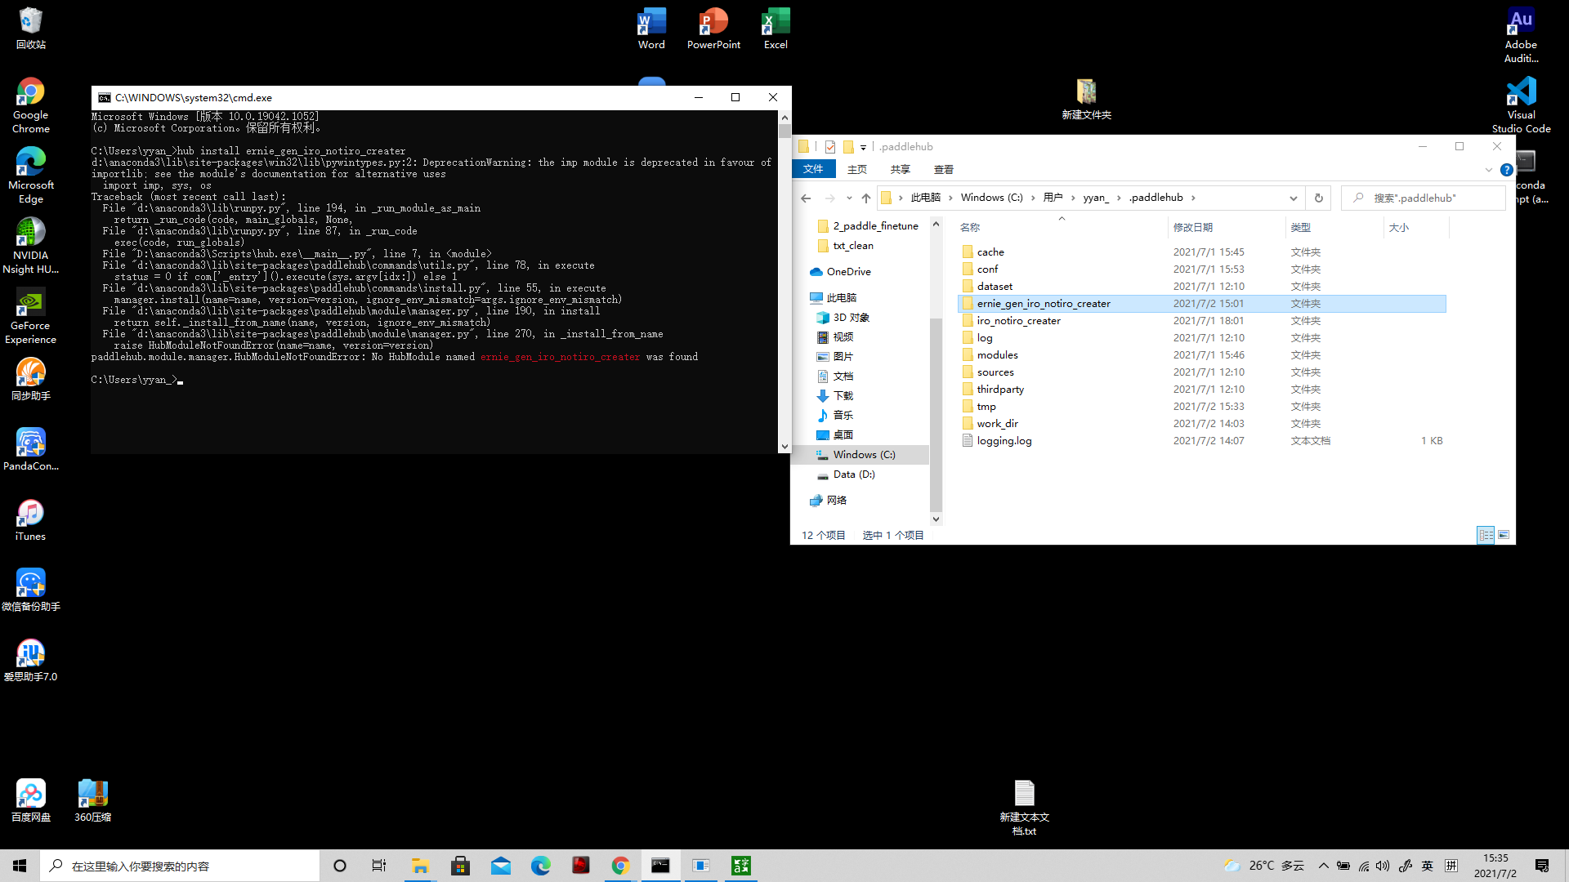Switch to the 查看 ribbon tab
This screenshot has height=882, width=1569.
pos(944,169)
